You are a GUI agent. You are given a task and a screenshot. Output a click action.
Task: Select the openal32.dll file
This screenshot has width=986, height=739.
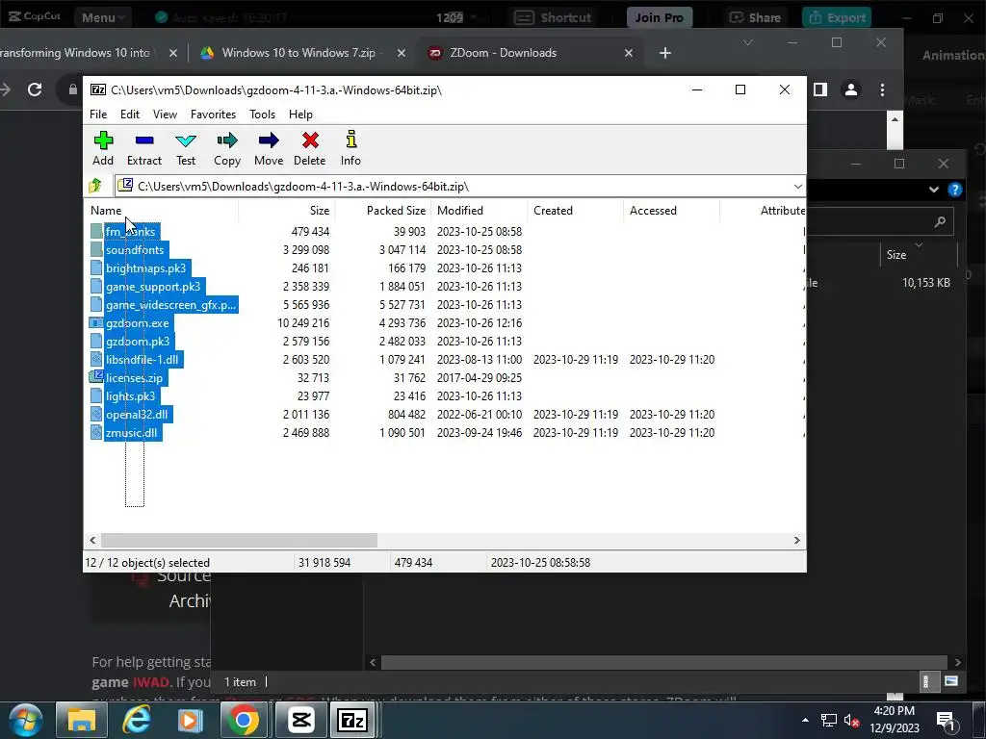(x=137, y=414)
